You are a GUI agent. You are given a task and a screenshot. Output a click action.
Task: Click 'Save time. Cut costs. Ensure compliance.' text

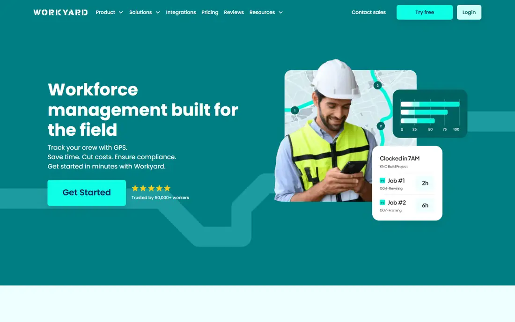[112, 157]
